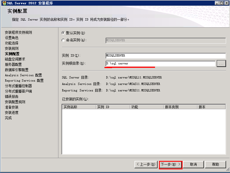Viewport: 230px width, 173px height.
Task: Select the Analysis Services 配置 step
Action: pos(24,75)
